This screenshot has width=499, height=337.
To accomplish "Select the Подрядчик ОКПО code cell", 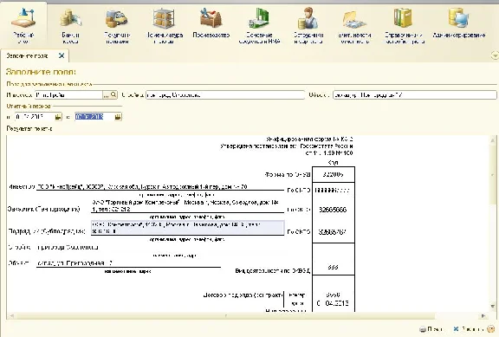I will (x=334, y=232).
